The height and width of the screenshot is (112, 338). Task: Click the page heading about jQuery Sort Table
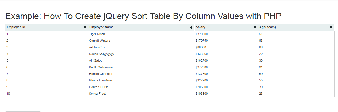143,16
